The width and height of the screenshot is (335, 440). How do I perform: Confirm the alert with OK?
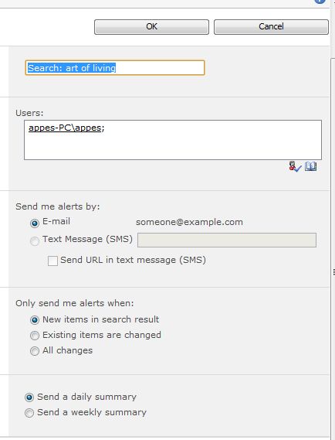click(x=151, y=27)
